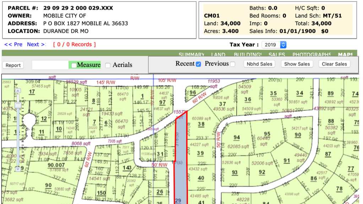This screenshot has width=363, height=204.
Task: Go to the Next record link
Action: pos(36,44)
